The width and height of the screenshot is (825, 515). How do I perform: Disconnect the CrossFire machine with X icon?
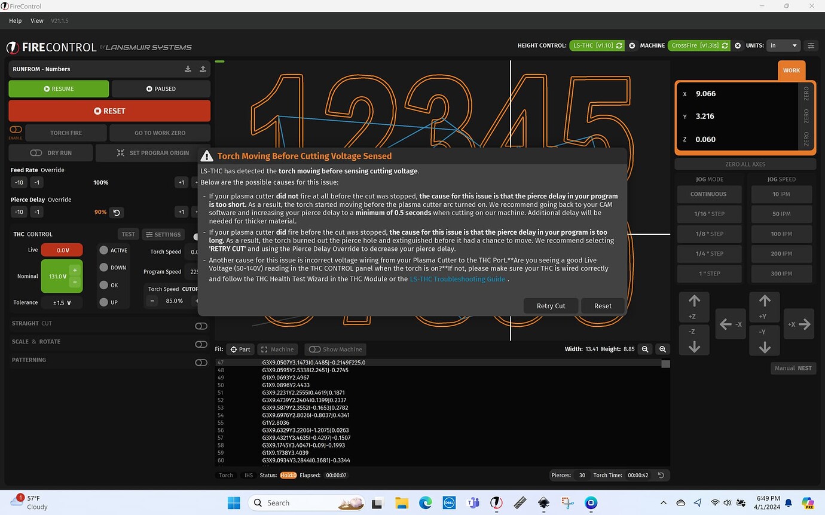coord(738,45)
